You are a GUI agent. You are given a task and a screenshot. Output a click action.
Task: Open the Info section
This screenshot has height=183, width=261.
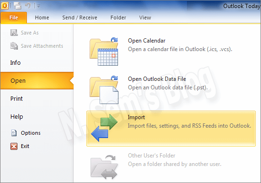click(15, 63)
